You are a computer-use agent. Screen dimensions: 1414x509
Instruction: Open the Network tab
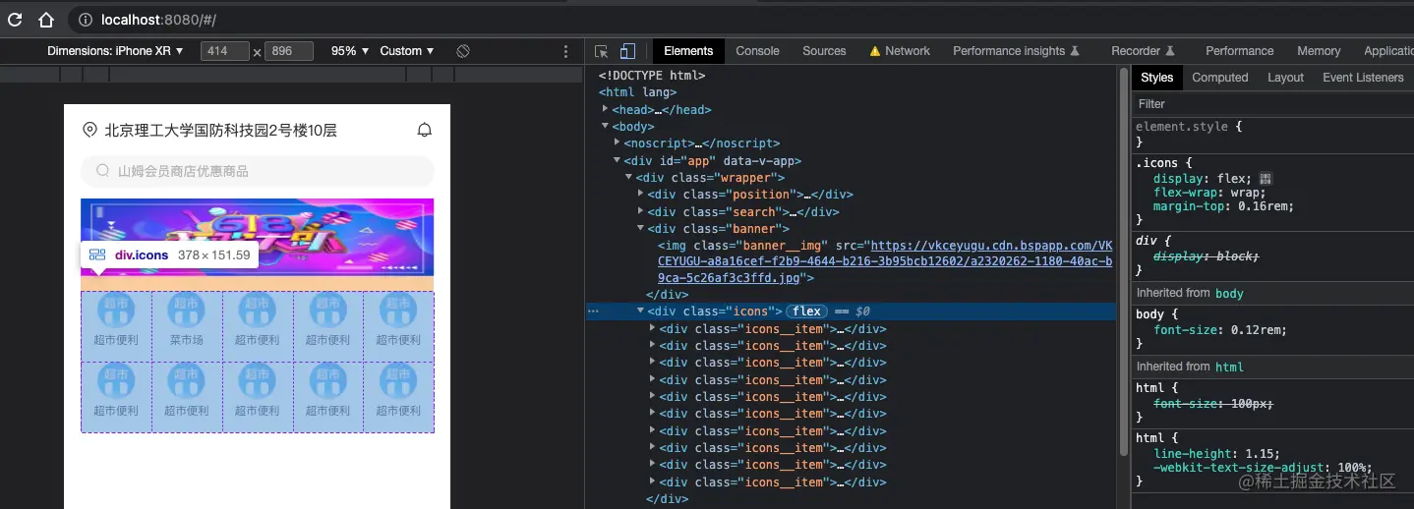tap(900, 51)
